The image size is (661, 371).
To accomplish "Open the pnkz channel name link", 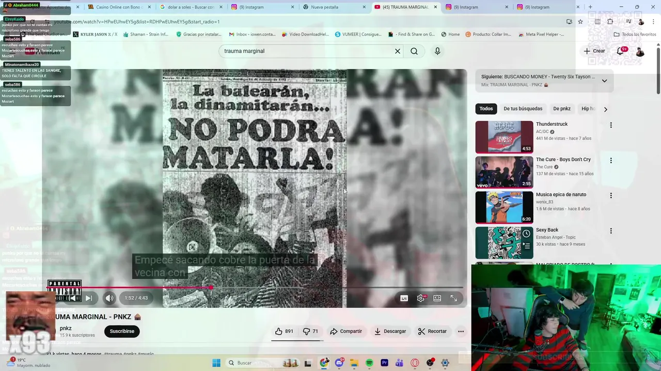I will 66,328.
